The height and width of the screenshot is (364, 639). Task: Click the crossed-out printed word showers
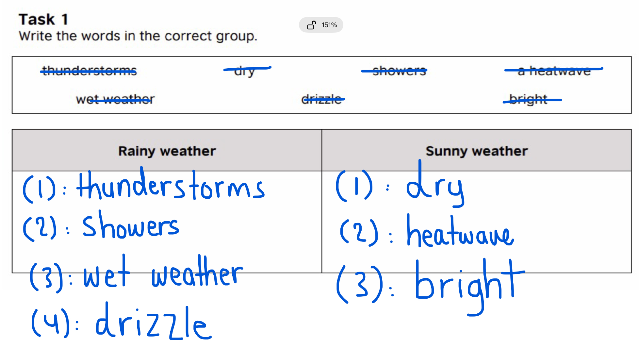[x=399, y=71]
